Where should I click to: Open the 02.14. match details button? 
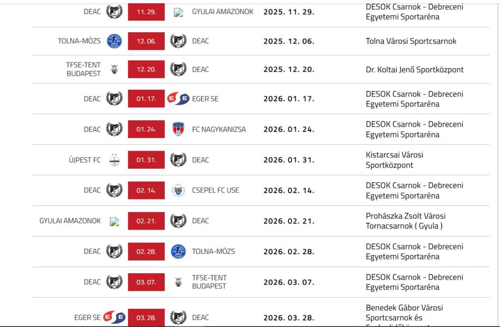click(146, 190)
